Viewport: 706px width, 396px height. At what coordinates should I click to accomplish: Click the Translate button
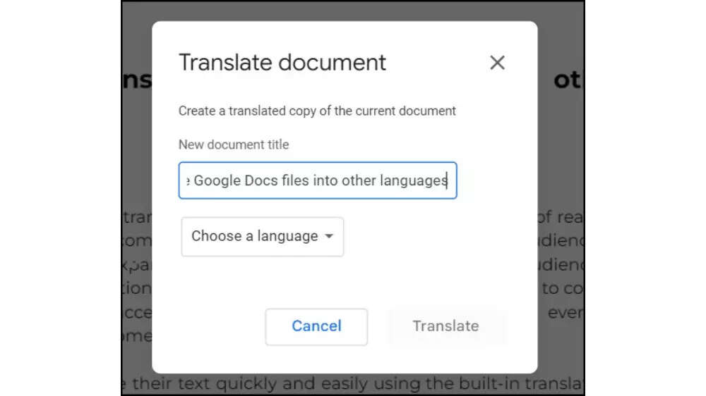point(445,326)
